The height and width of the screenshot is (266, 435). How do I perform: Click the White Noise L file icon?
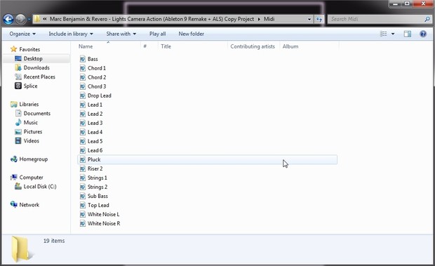tap(82, 214)
